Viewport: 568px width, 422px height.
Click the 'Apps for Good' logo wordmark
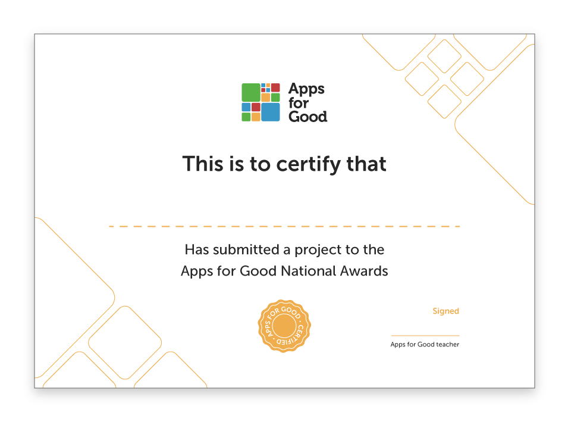(307, 102)
